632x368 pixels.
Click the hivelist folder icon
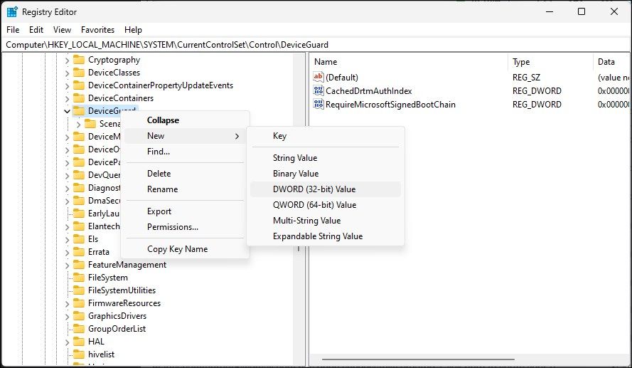[78, 354]
